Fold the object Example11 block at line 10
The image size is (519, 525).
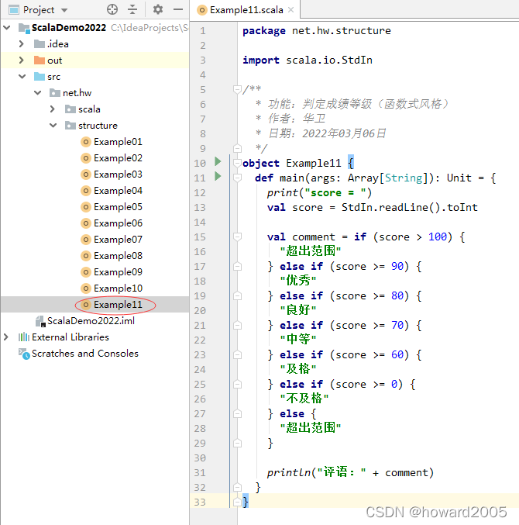(x=237, y=163)
